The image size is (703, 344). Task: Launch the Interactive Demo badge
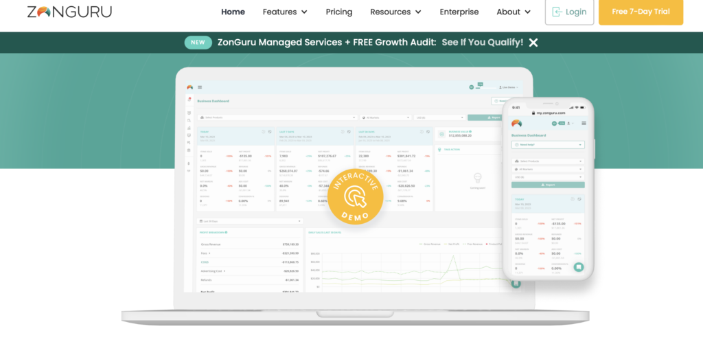[x=355, y=196]
